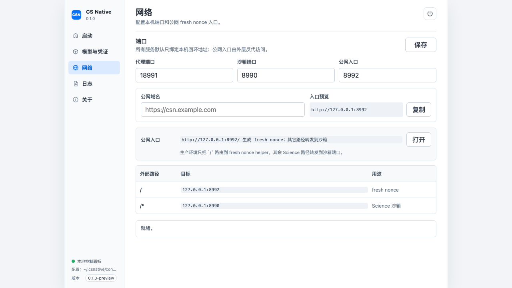Click the 0.1.0-preview version badge
The image size is (512, 288).
pyautogui.click(x=101, y=278)
